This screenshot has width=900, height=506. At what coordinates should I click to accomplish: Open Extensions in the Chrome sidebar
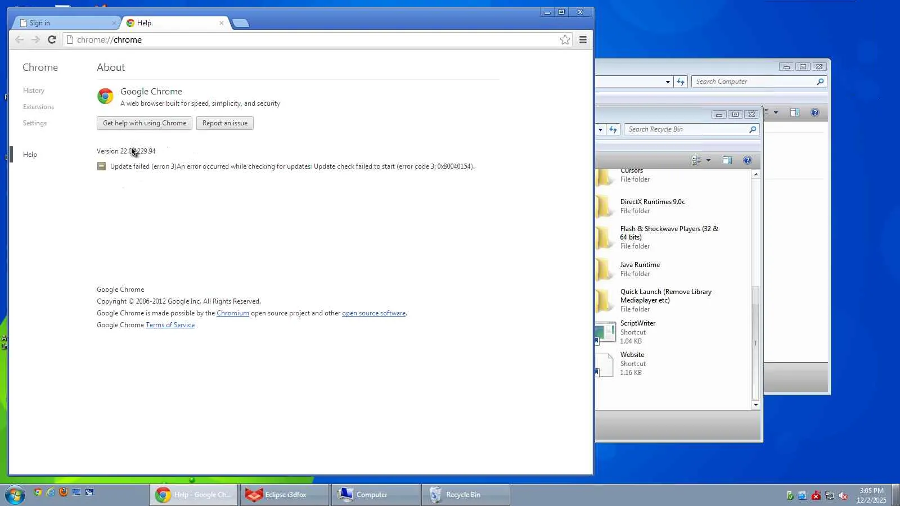[38, 107]
